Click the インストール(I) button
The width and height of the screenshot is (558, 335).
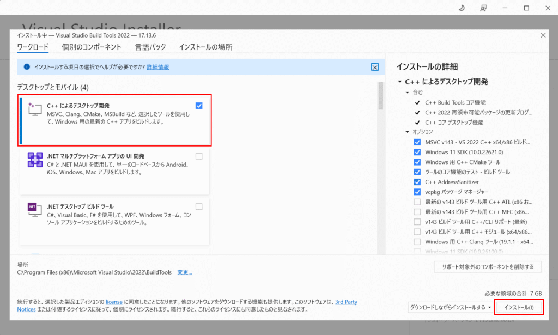519,307
